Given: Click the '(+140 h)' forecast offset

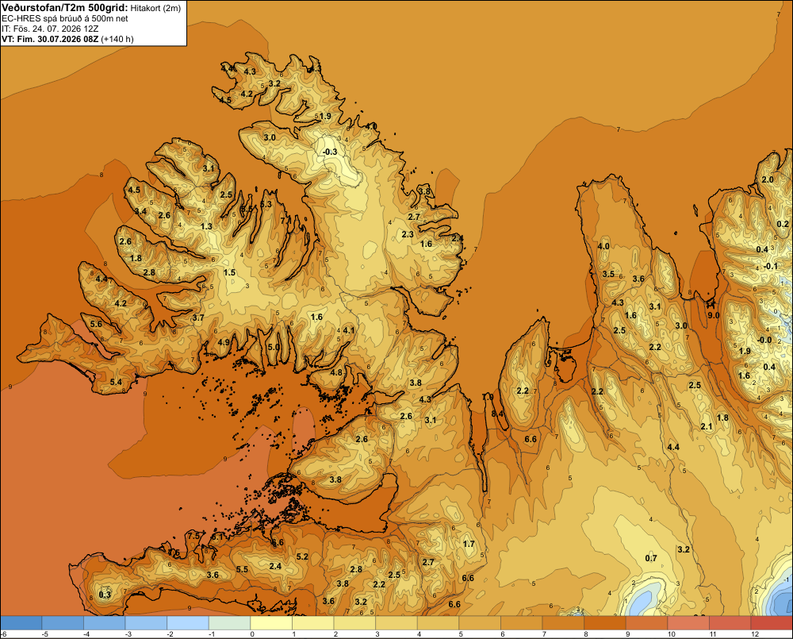Looking at the screenshot, I should click(117, 39).
